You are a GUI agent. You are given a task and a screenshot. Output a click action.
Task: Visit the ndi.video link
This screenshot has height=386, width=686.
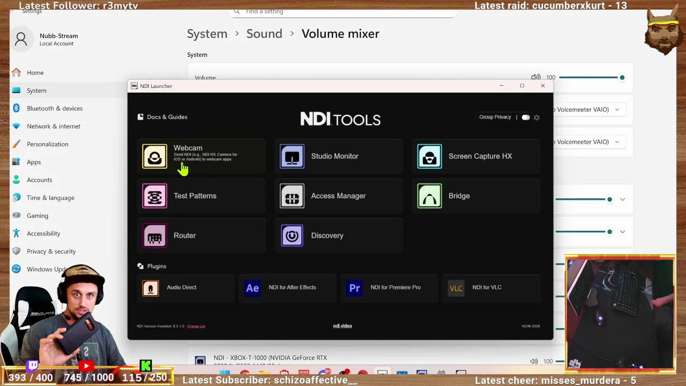tap(342, 326)
